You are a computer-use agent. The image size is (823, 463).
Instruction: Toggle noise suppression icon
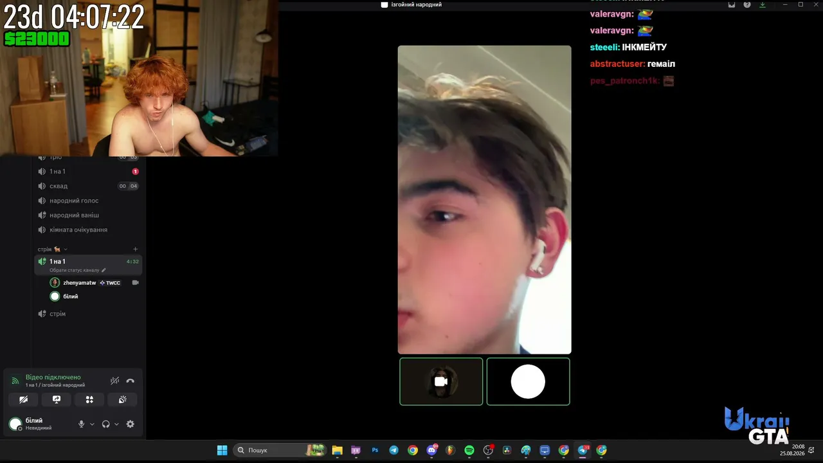[x=114, y=381]
